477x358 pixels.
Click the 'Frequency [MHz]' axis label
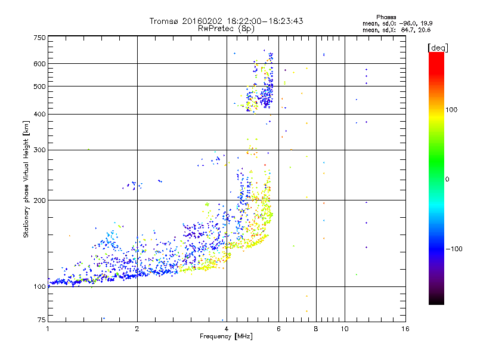(x=226, y=337)
